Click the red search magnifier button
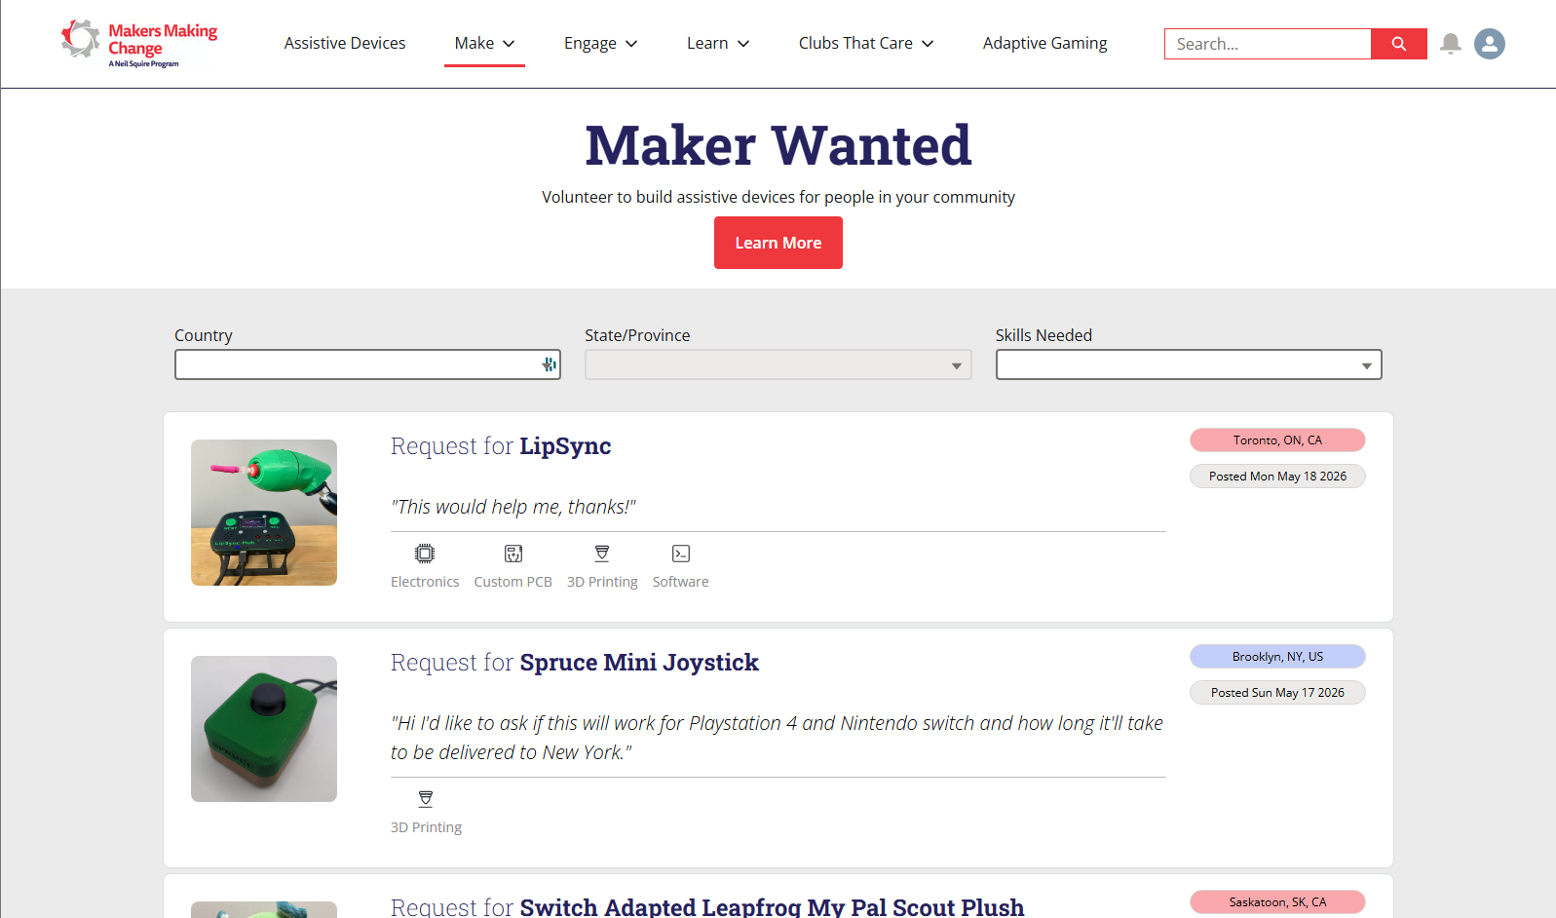This screenshot has width=1556, height=918. (x=1398, y=44)
